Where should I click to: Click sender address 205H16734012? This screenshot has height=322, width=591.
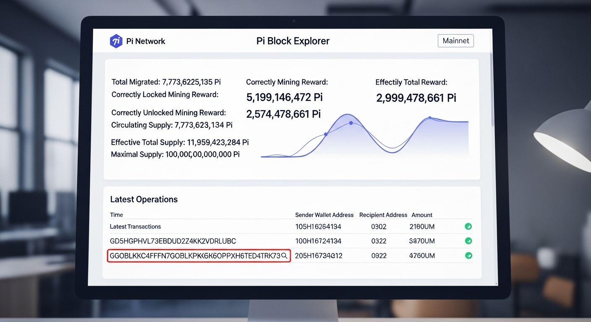coord(319,255)
